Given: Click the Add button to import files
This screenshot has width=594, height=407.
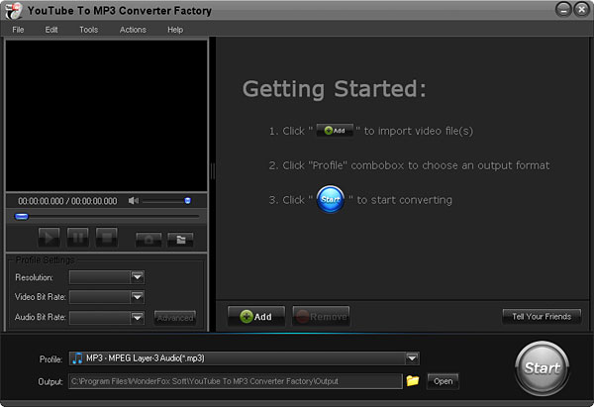Looking at the screenshot, I should tap(256, 316).
